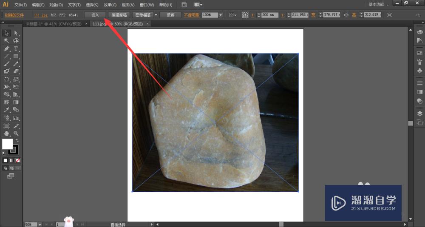Select the Paintbrush tool
This screenshot has height=227, width=425.
(x=6, y=64)
